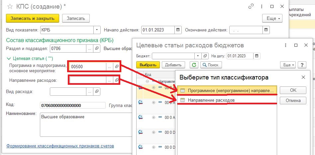Click the Записать button
The height and width of the screenshot is (155, 315).
point(76,18)
